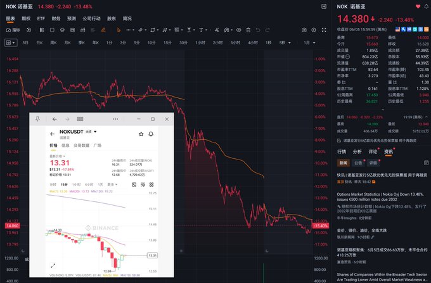The height and width of the screenshot is (283, 431).
Task: Open chart settings sliders icon in popup
Action: coord(143,184)
